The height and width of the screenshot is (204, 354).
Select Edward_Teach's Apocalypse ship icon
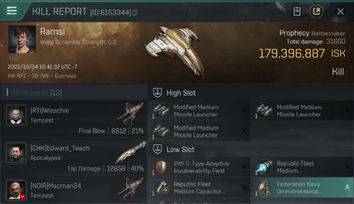click(131, 152)
